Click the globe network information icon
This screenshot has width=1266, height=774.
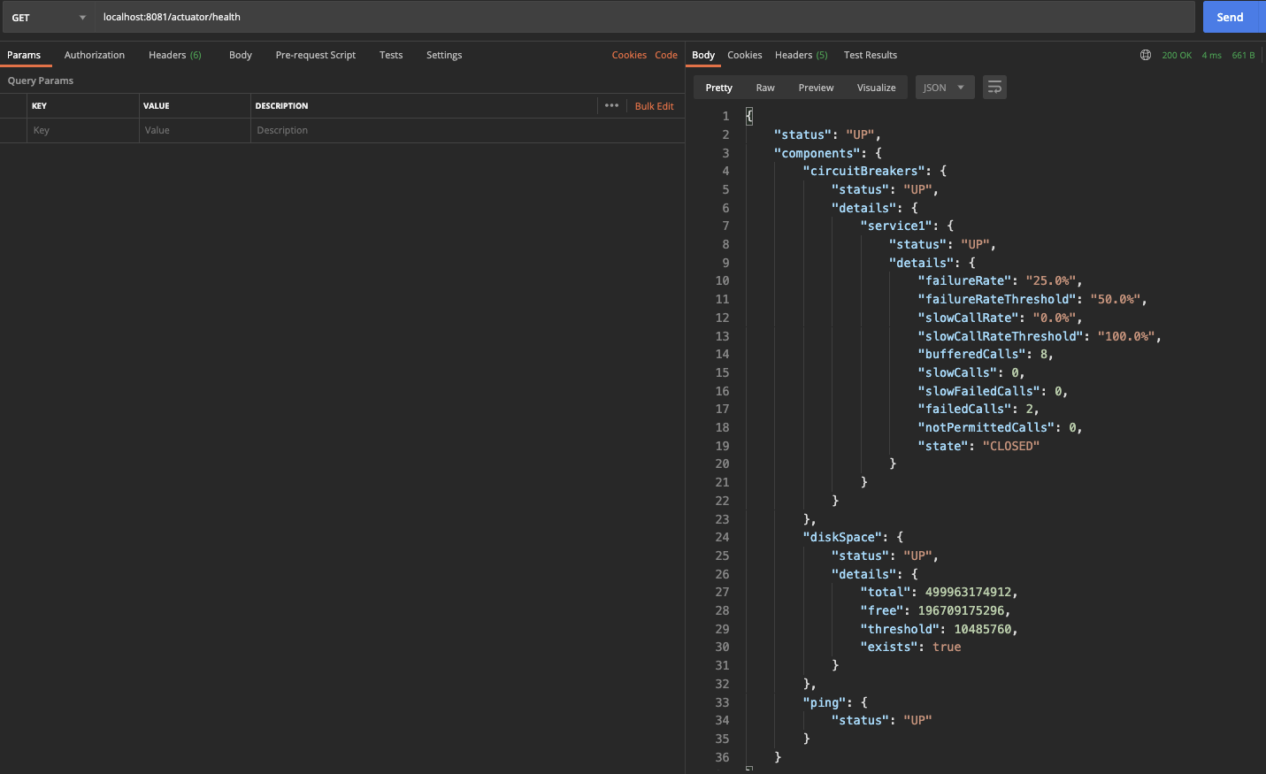point(1146,55)
